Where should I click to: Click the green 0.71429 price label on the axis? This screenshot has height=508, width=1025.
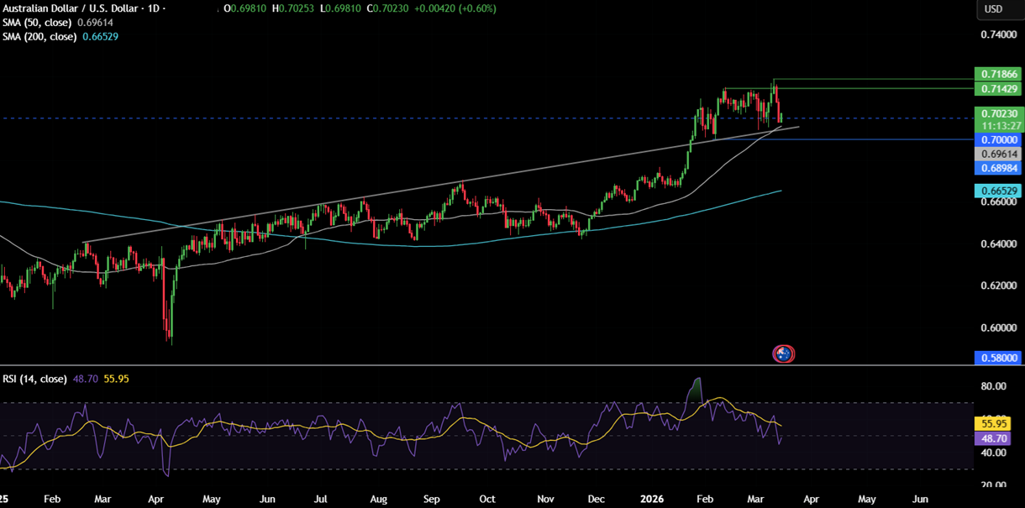click(998, 87)
